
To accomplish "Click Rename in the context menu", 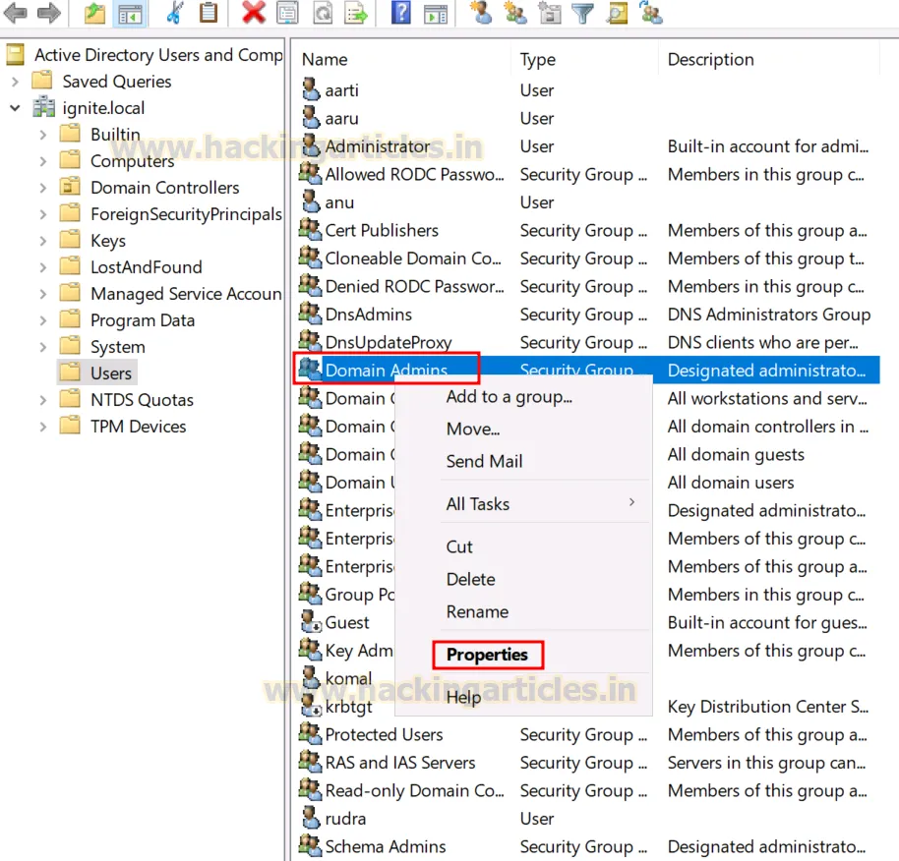I will 477,611.
